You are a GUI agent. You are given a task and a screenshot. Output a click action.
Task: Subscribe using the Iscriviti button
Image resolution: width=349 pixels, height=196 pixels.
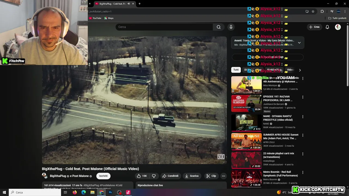click(103, 176)
